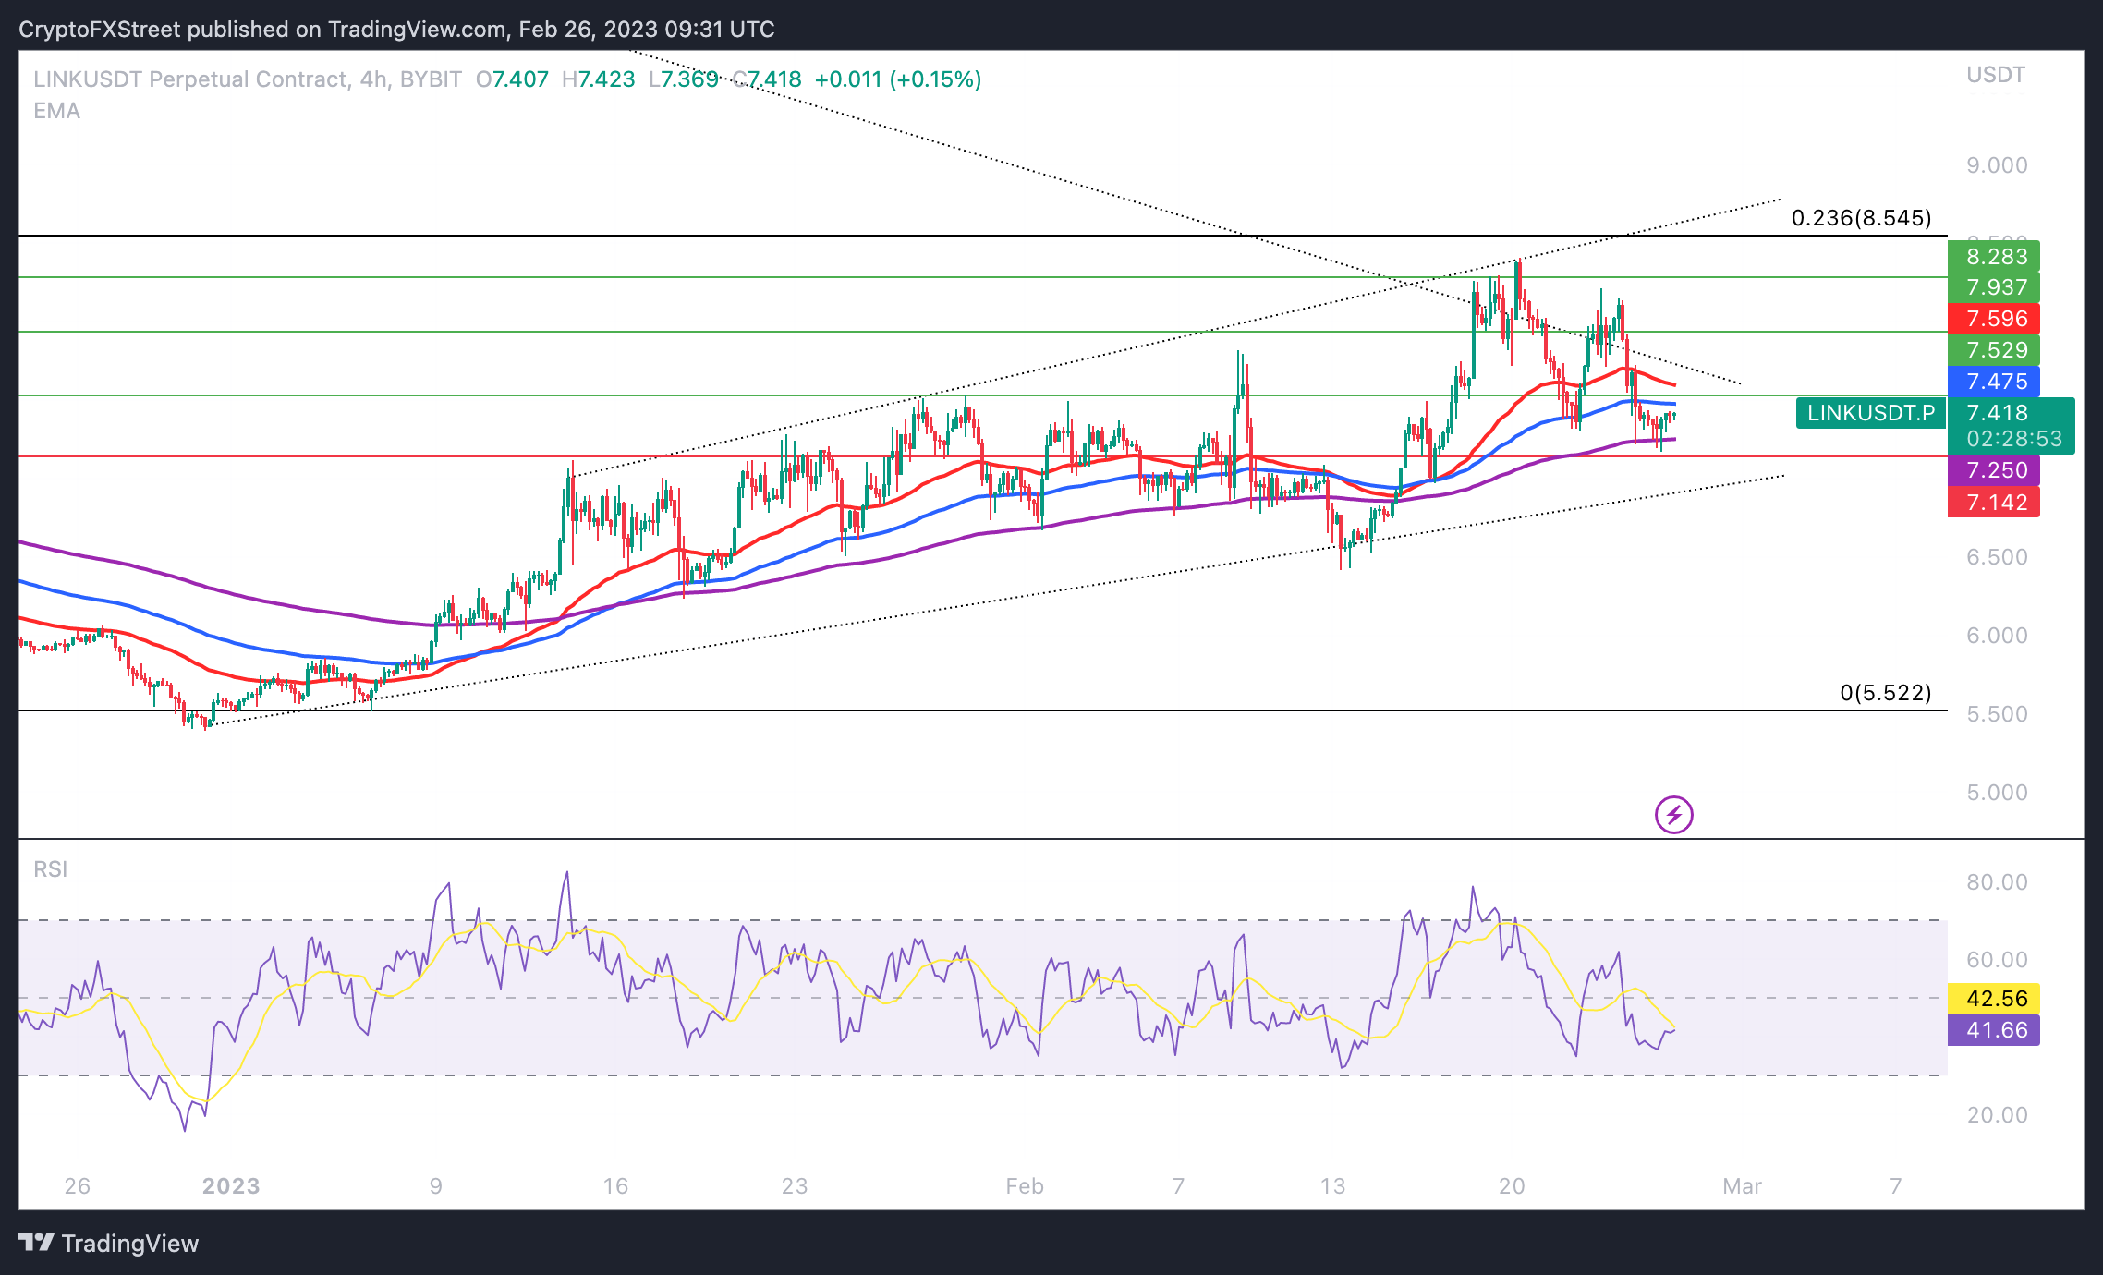Click the 7.937 green price label

[1994, 287]
